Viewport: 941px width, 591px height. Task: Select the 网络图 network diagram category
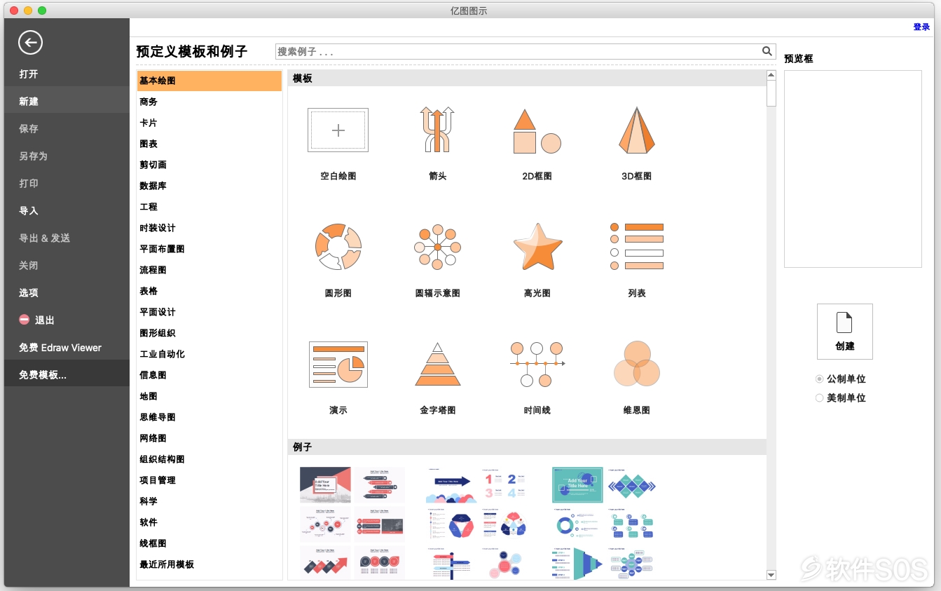[210, 438]
